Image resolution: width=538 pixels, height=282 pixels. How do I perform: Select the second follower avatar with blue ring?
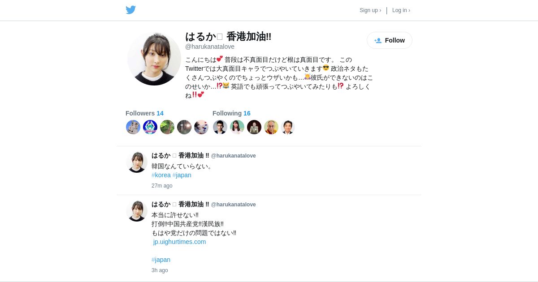coord(150,127)
